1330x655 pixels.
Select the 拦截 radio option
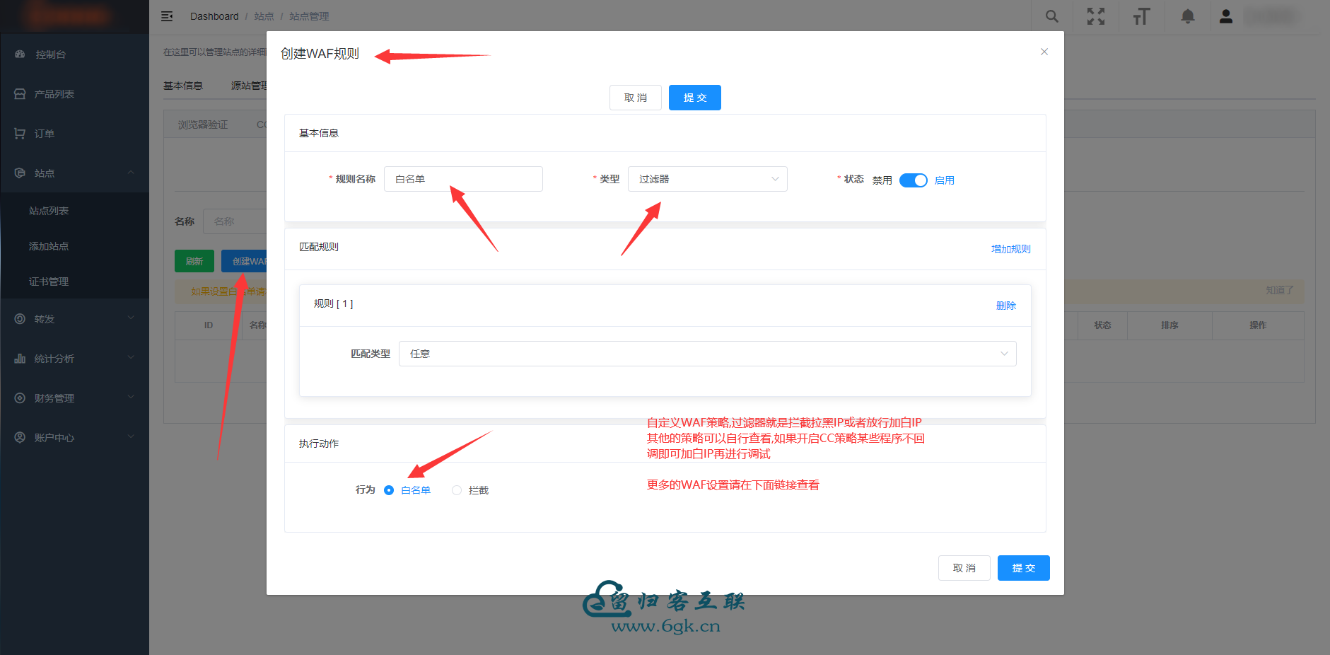[x=457, y=490]
